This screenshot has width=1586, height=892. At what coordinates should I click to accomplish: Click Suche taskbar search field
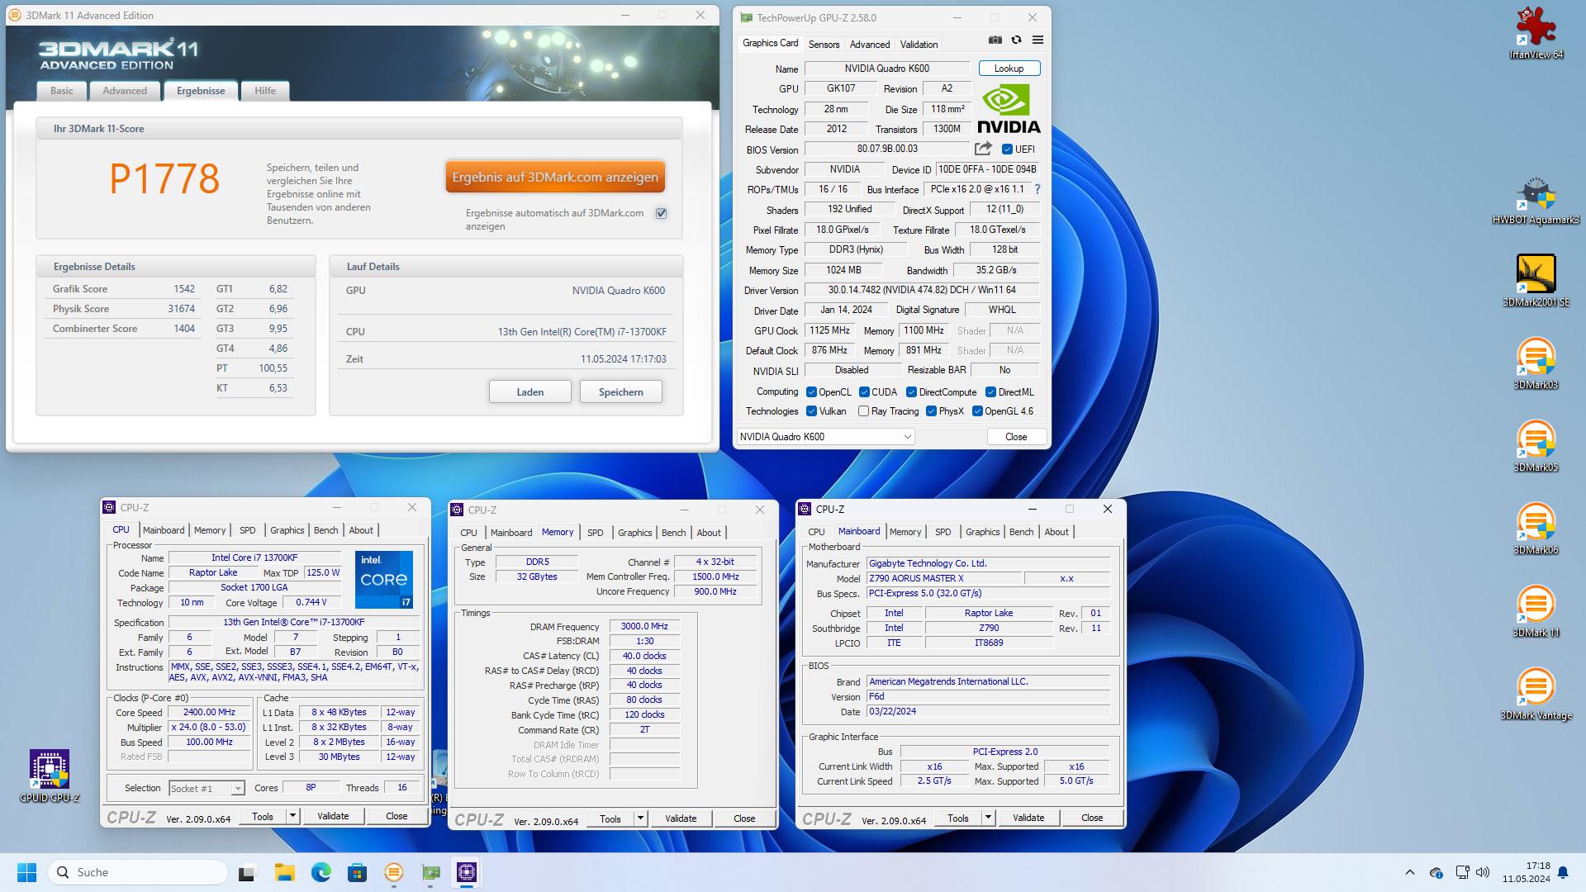139,872
